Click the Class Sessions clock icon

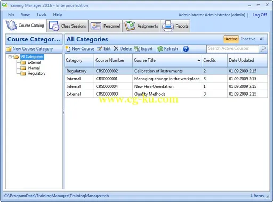[x=54, y=26]
